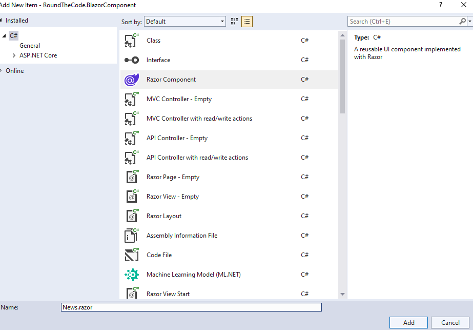
Task: Expand the ASP.NET Core tree node
Action: (14, 55)
